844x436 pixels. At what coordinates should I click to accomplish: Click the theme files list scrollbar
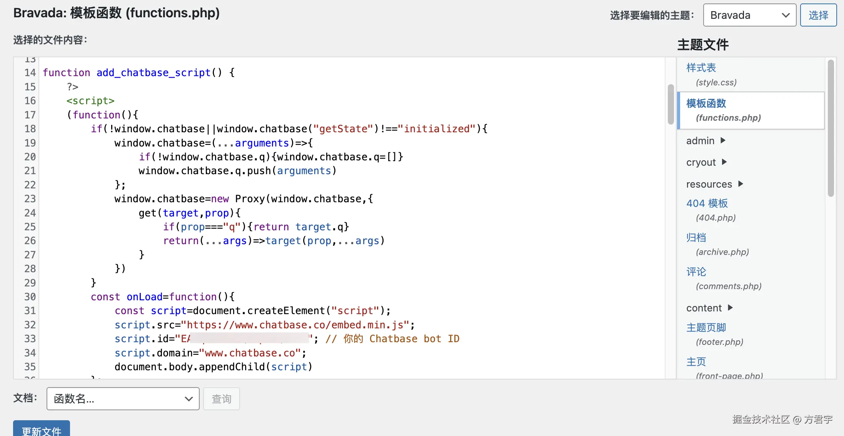coord(831,128)
